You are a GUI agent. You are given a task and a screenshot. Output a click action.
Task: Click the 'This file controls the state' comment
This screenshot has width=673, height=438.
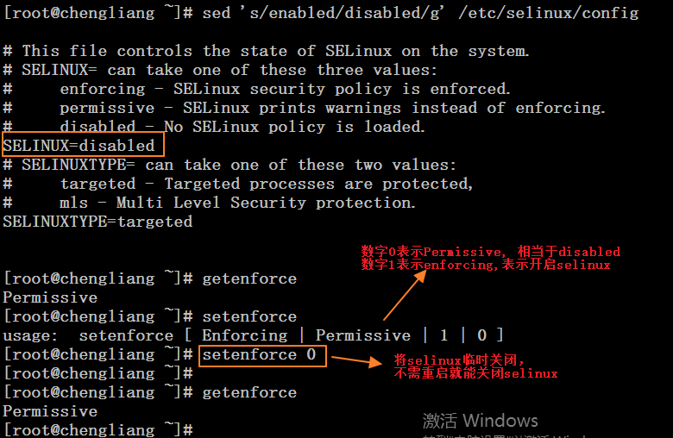[266, 51]
